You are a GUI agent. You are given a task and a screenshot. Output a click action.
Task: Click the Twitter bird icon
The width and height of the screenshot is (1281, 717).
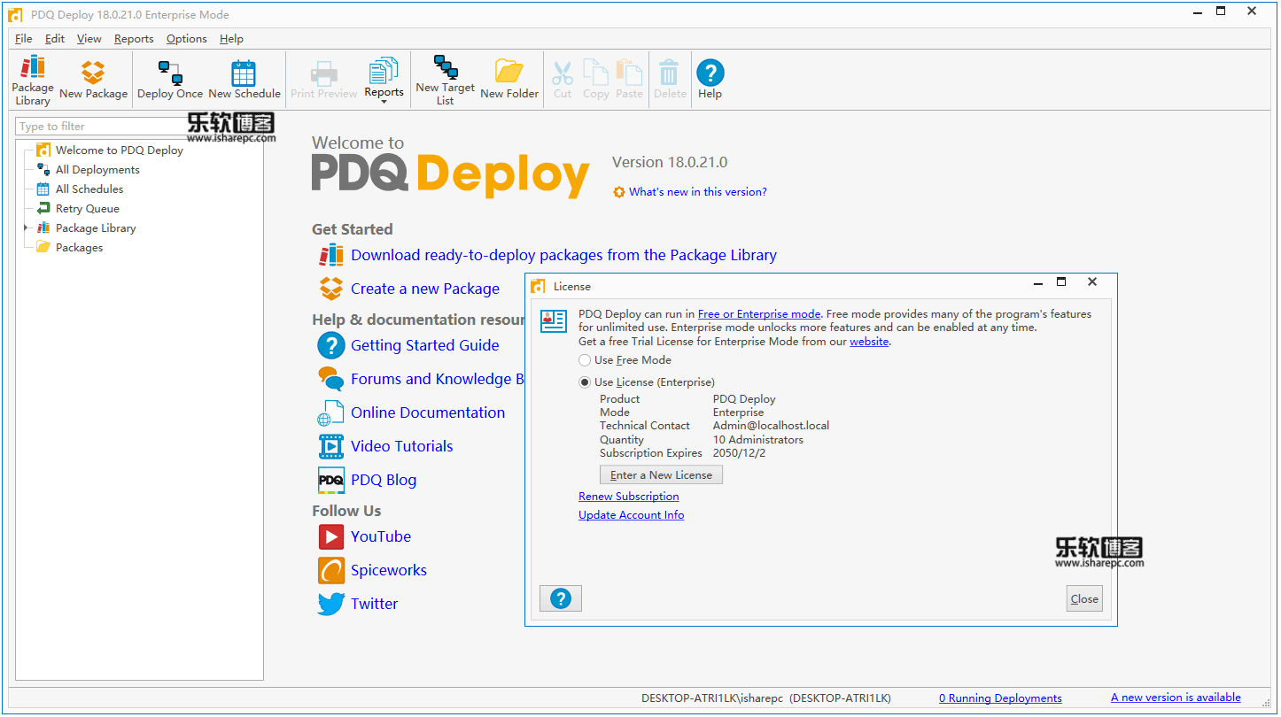click(x=331, y=604)
